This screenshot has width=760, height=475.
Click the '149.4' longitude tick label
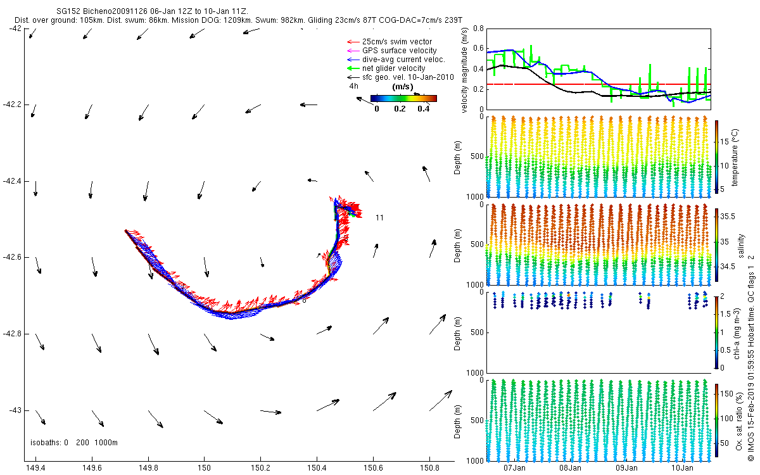[35, 469]
